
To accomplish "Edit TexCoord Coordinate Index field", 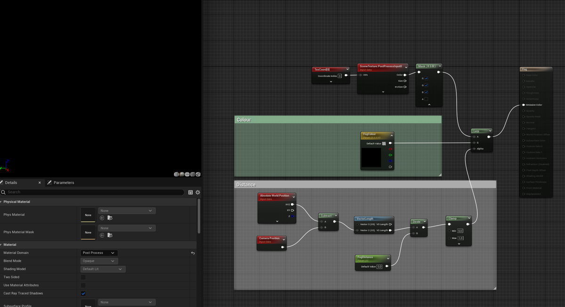I will (x=339, y=76).
